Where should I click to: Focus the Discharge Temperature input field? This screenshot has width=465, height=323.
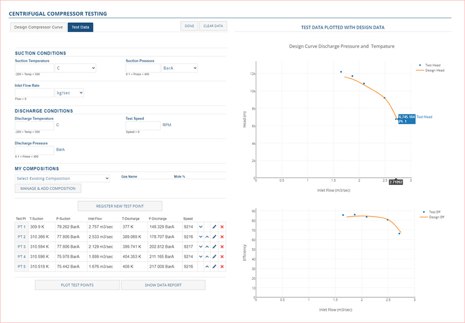tap(34, 125)
